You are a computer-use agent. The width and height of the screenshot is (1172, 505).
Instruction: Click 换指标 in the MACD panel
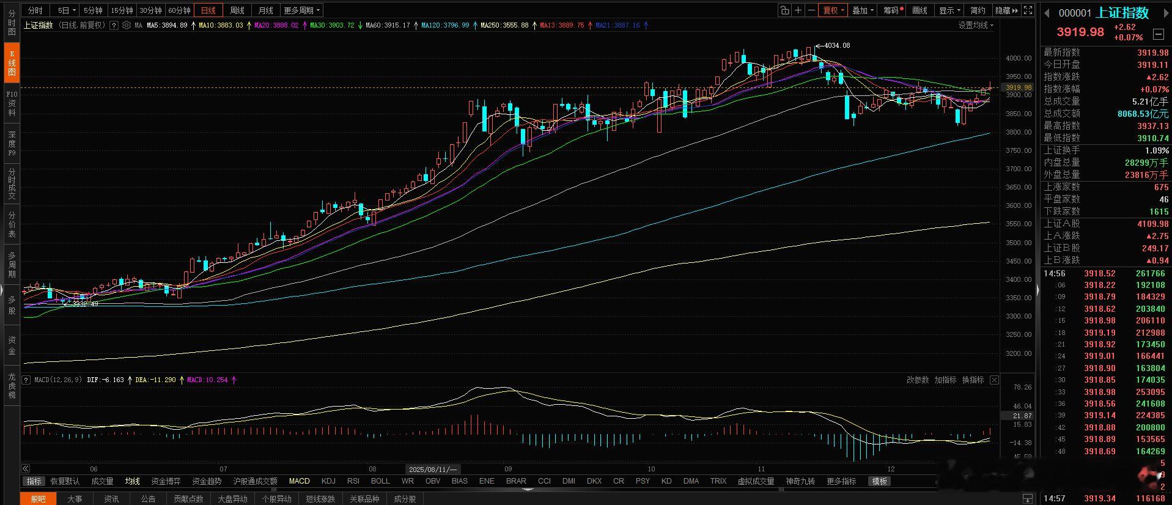[973, 380]
